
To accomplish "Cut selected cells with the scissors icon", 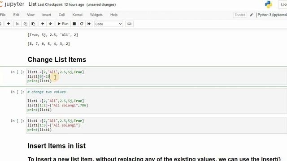I will coord(17,24).
